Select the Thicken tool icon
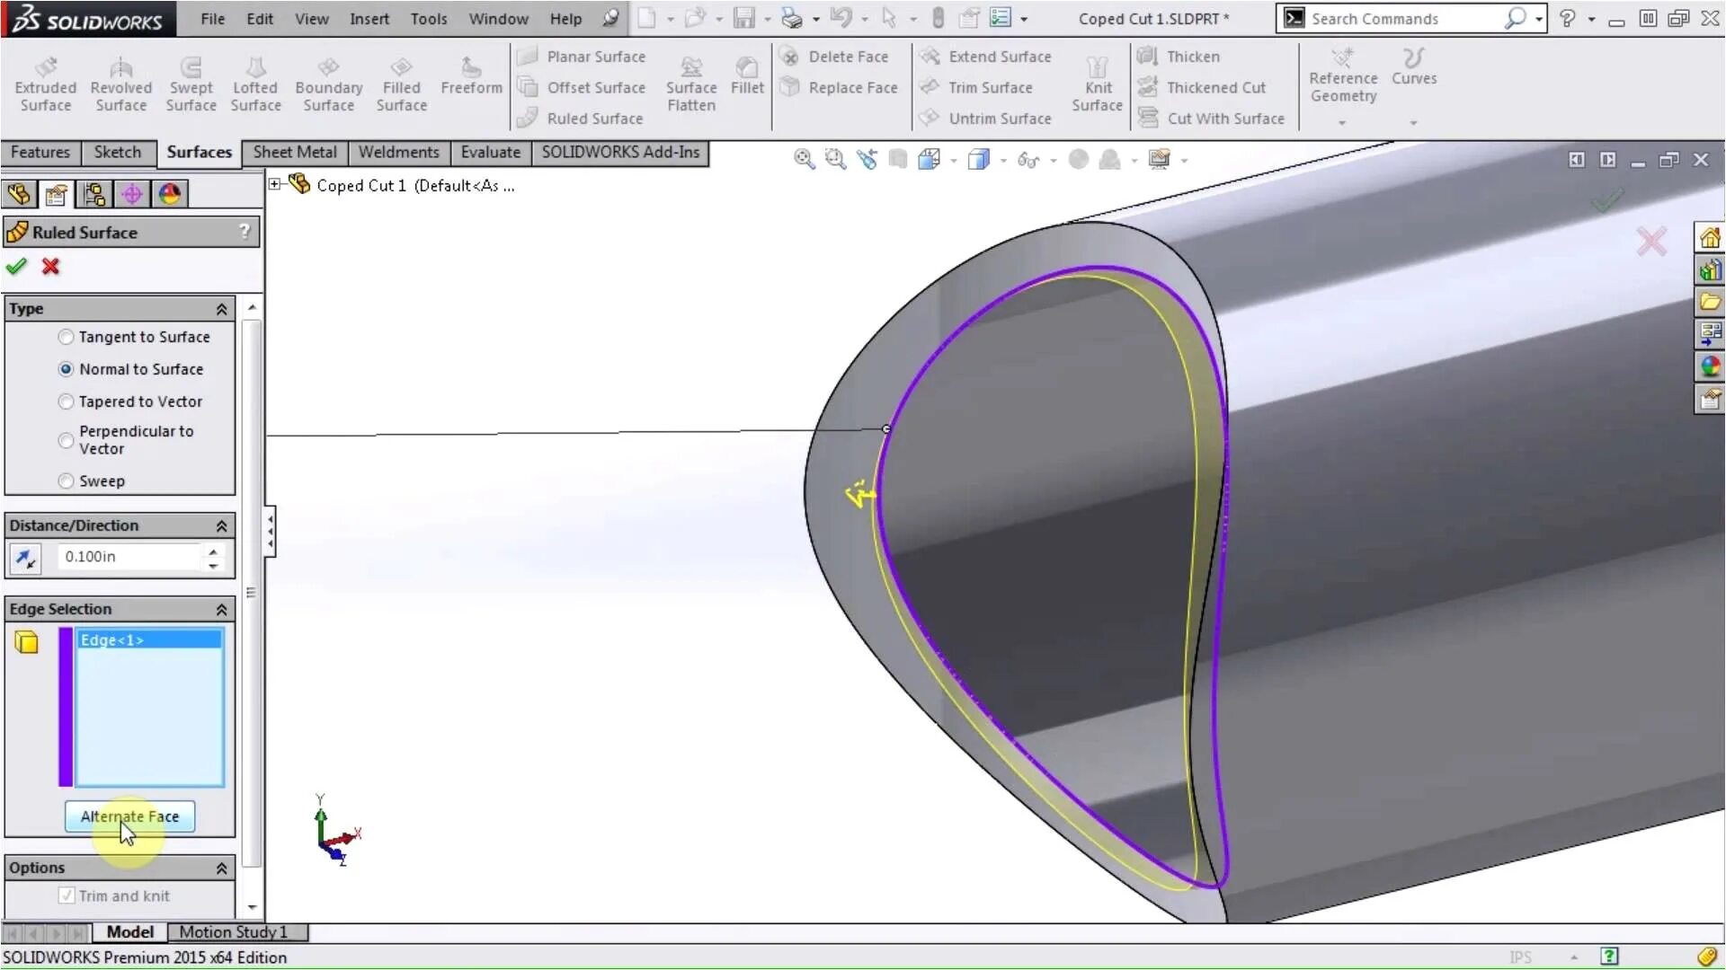Image resolution: width=1726 pixels, height=970 pixels. (1146, 56)
